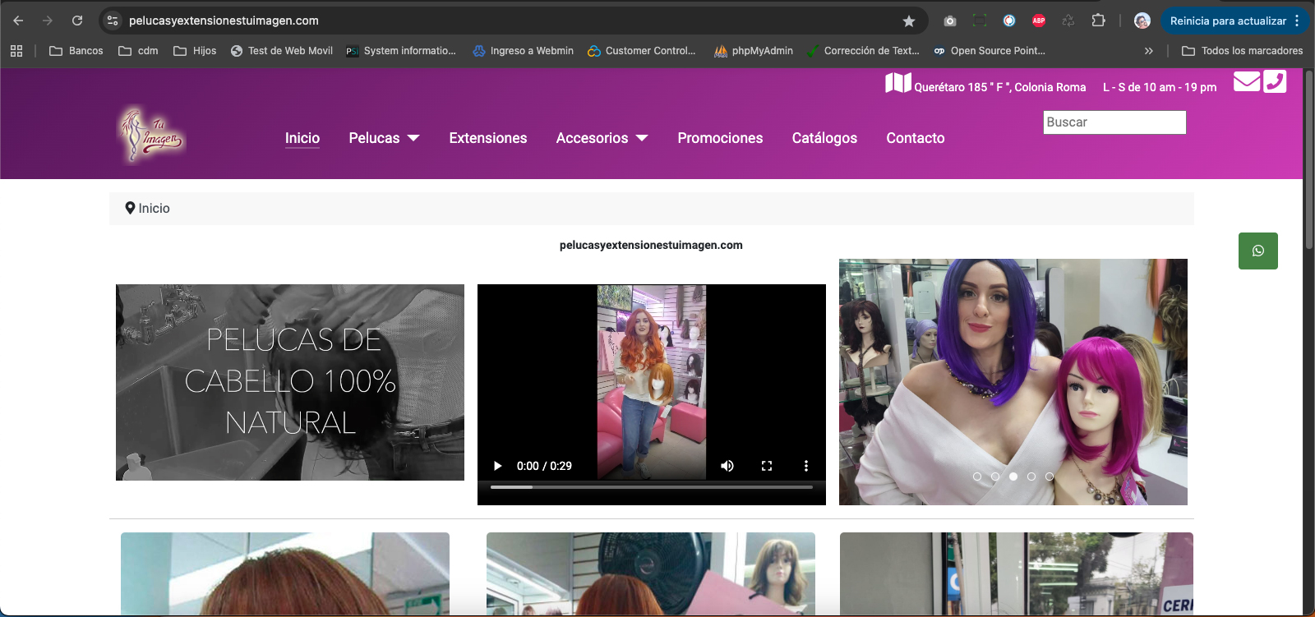Bookmark this page with the star icon
Viewport: 1315px width, 617px height.
pos(909,21)
